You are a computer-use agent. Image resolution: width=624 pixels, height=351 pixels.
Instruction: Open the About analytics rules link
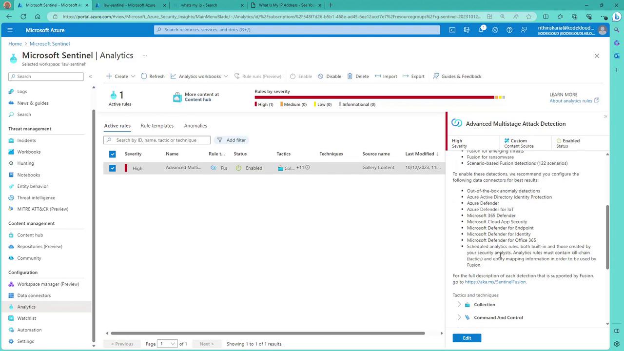[574, 101]
